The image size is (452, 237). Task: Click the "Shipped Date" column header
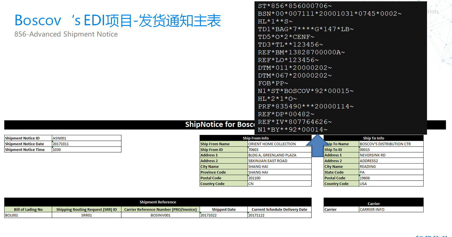click(224, 210)
